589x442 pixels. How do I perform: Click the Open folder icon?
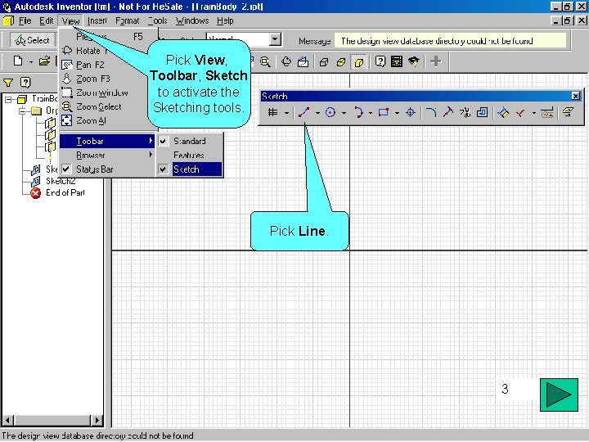(x=44, y=61)
